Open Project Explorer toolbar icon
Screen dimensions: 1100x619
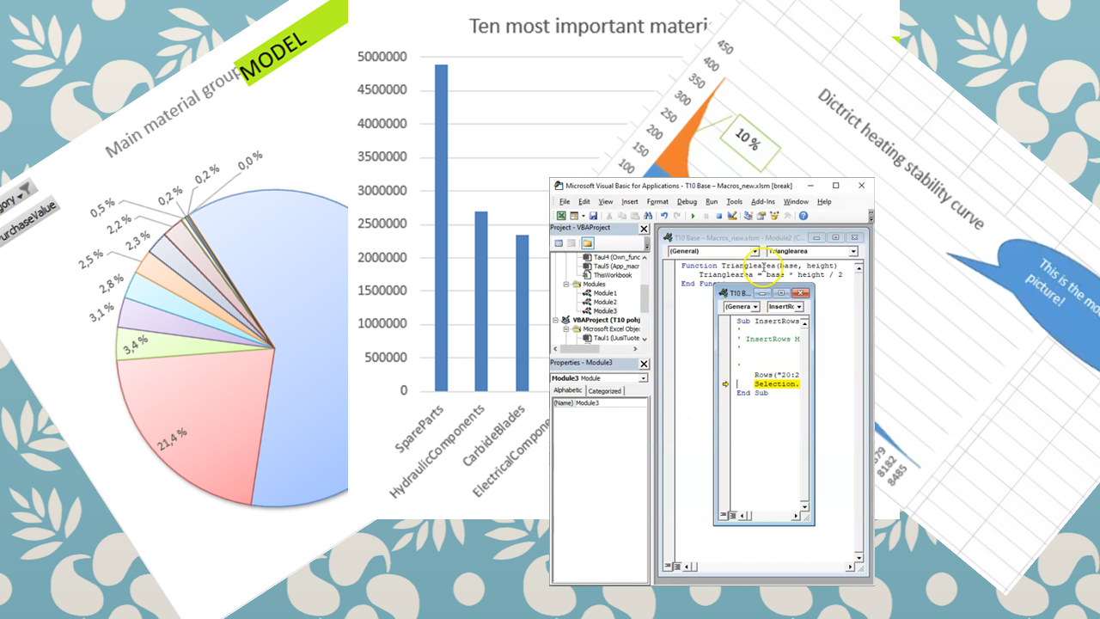pyautogui.click(x=749, y=216)
